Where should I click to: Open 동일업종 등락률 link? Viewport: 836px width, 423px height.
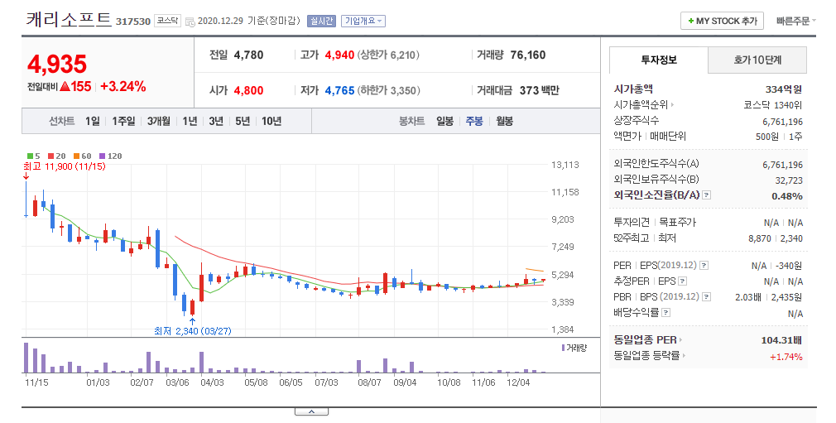point(650,356)
